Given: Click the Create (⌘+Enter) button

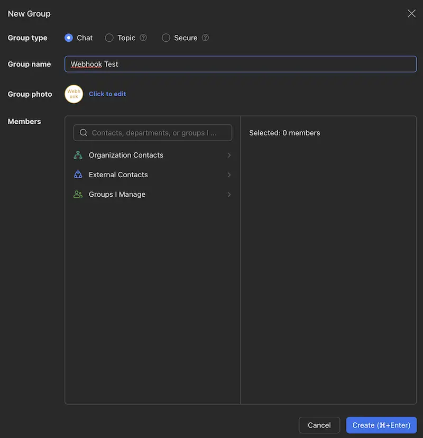Looking at the screenshot, I should click(x=381, y=425).
